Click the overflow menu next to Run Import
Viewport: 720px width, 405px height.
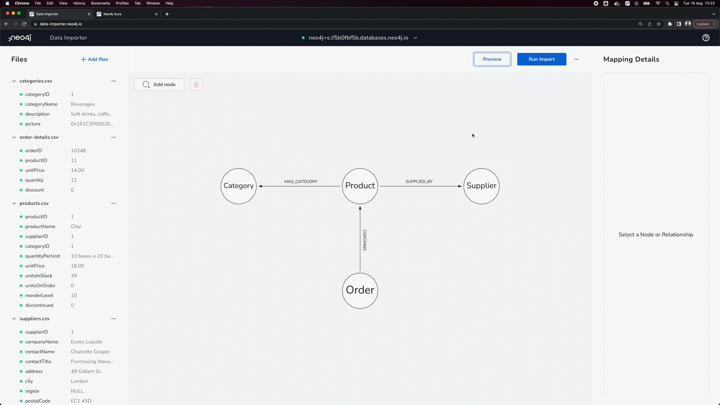tap(577, 59)
